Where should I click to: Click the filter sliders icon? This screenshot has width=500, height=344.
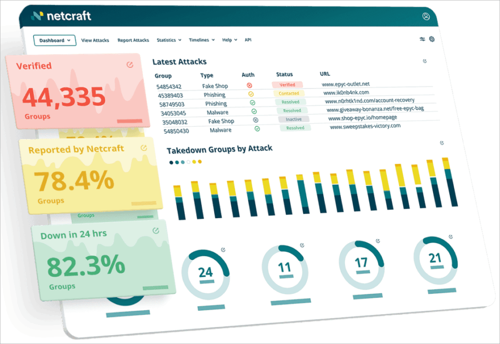coord(422,39)
